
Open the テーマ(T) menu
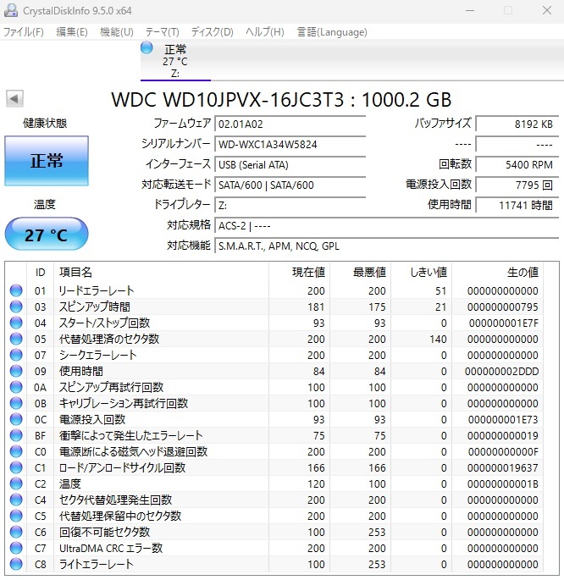coord(162,32)
